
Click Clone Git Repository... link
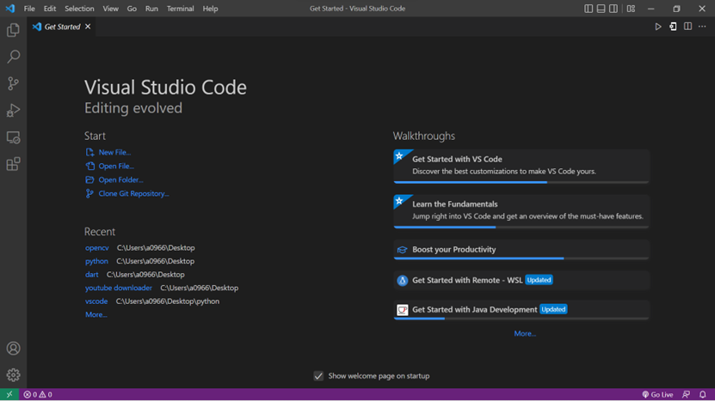tap(133, 193)
